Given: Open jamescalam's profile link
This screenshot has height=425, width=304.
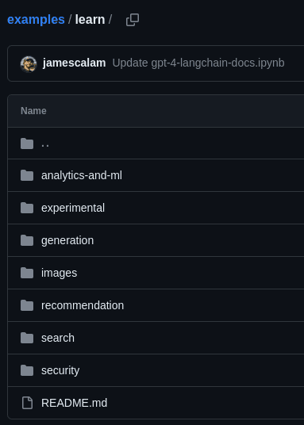Looking at the screenshot, I should point(74,63).
